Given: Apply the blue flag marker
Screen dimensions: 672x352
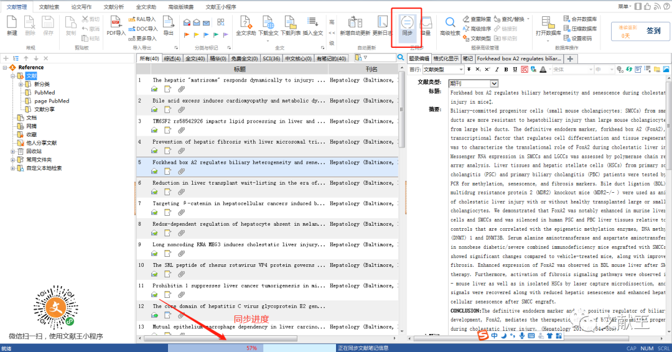Looking at the screenshot, I should tap(206, 35).
